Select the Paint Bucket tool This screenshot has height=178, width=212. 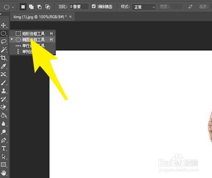tap(4, 115)
